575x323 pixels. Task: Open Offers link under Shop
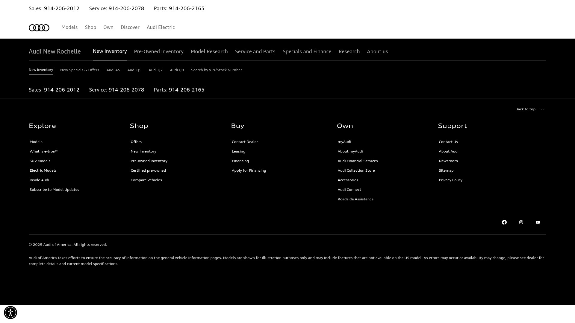coord(136,142)
